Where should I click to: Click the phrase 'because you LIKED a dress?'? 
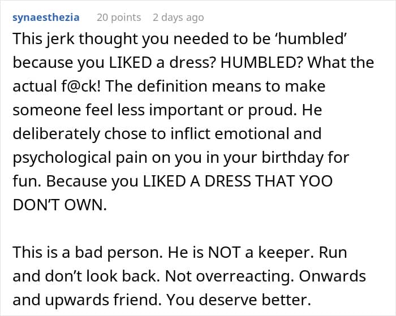coord(114,63)
